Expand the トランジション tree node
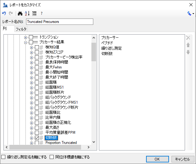 tap(25, 37)
